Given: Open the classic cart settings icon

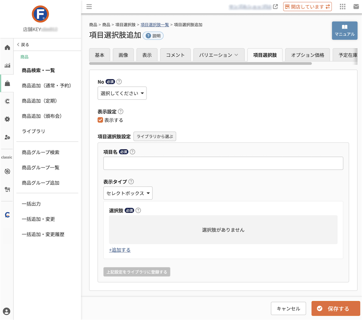Looking at the screenshot, I should (7, 189).
